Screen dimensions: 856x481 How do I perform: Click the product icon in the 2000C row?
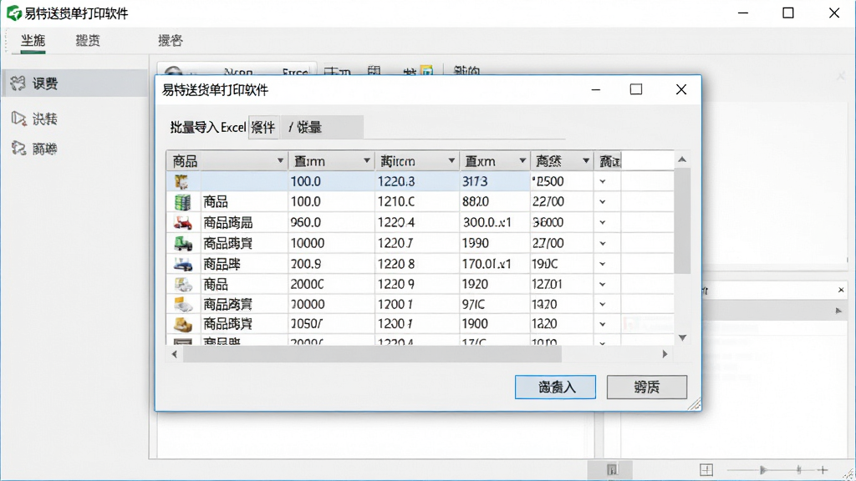(183, 284)
